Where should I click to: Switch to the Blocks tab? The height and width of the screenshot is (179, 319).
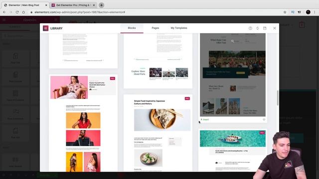click(x=132, y=28)
